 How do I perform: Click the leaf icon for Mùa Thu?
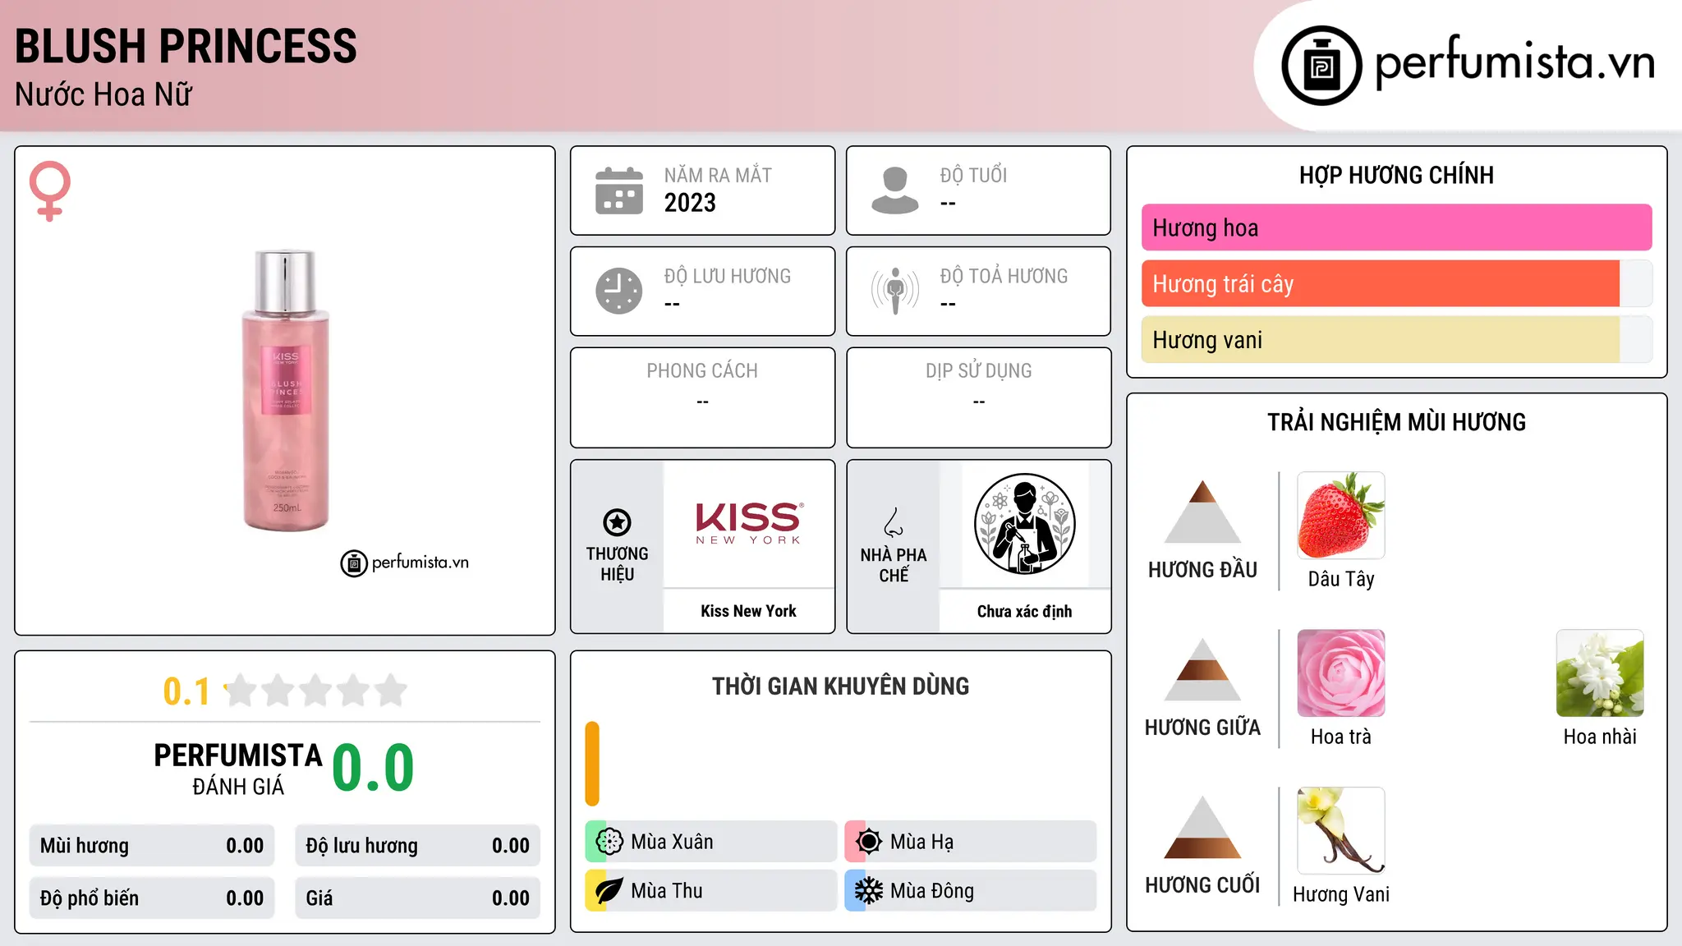tap(609, 891)
